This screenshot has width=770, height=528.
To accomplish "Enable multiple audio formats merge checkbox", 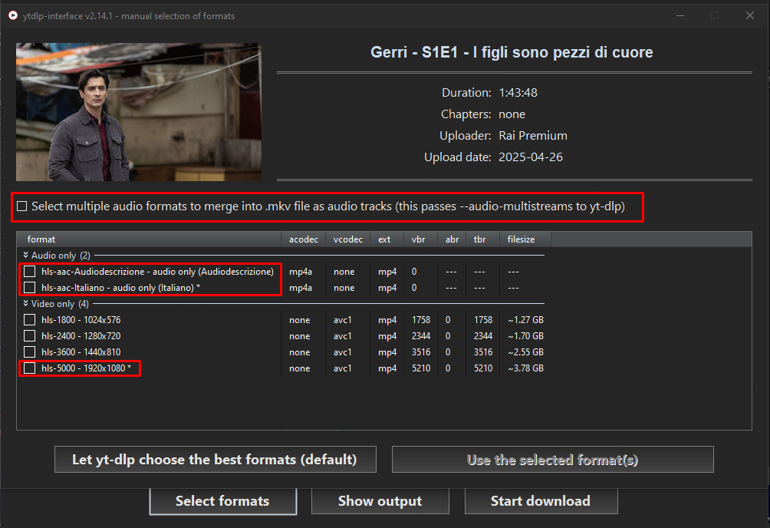I will coord(22,206).
